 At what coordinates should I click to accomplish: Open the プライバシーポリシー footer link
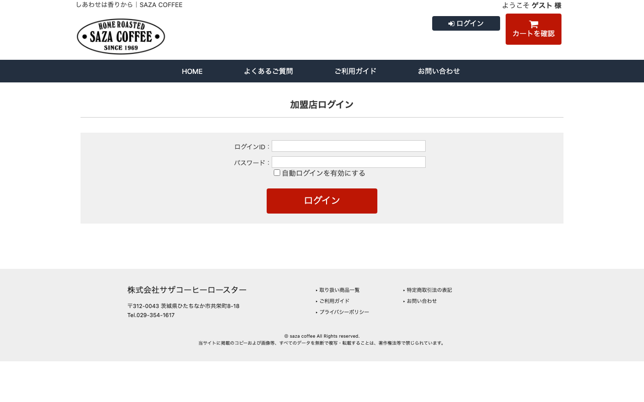pos(344,312)
